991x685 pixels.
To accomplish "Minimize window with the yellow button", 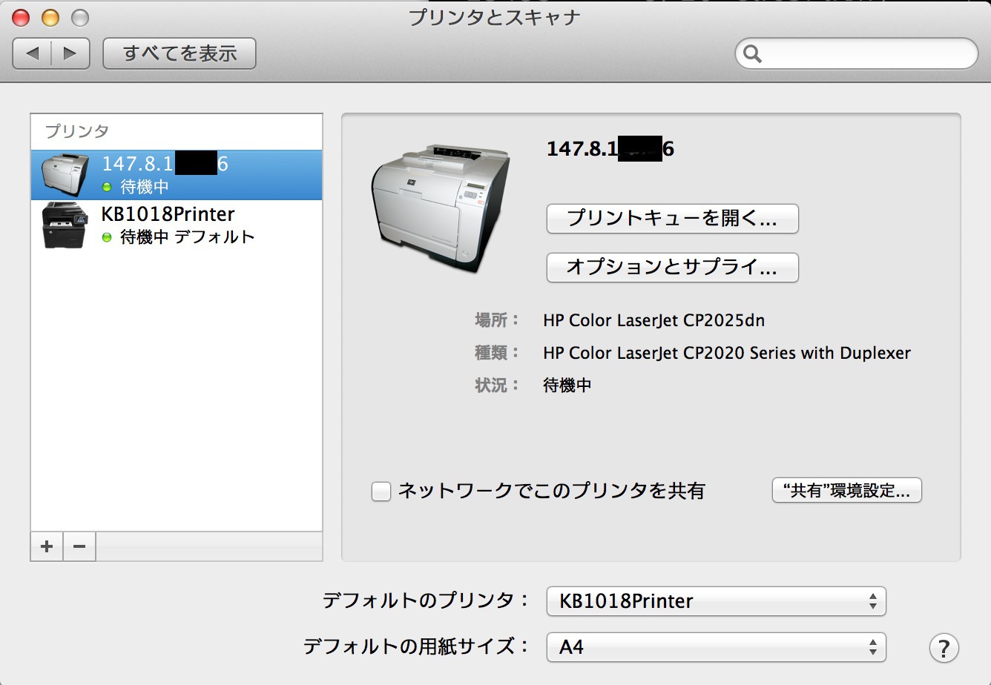I will 50,17.
